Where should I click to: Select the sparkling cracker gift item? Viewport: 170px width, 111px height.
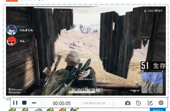click(x=74, y=110)
